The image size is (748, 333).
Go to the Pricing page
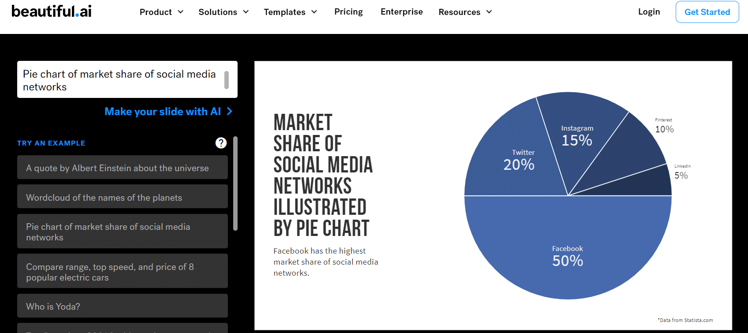tap(349, 12)
